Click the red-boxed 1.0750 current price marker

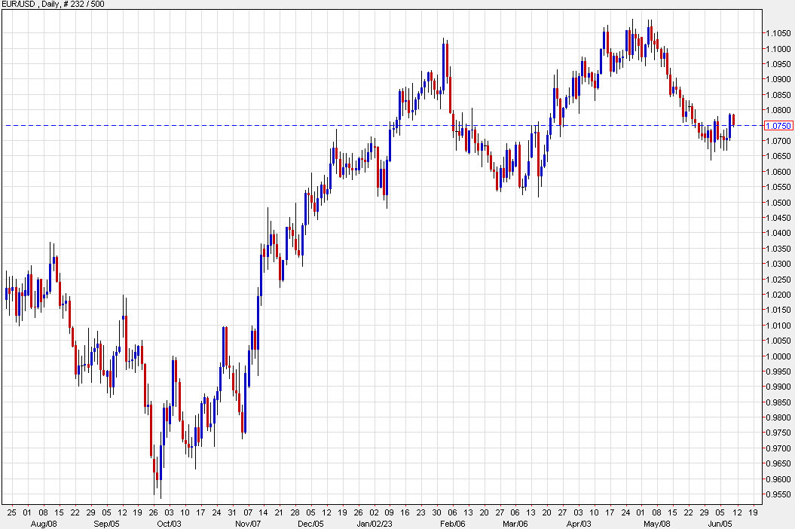778,125
